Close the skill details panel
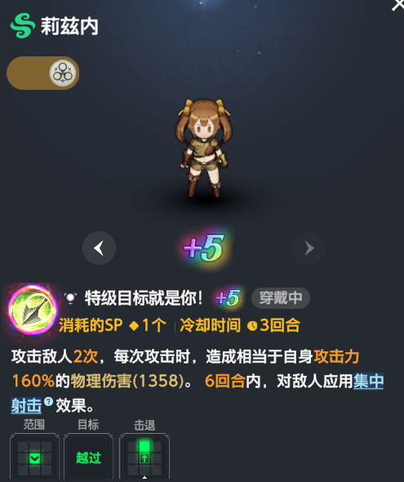Image resolution: width=404 pixels, height=482 pixels. (398, 5)
